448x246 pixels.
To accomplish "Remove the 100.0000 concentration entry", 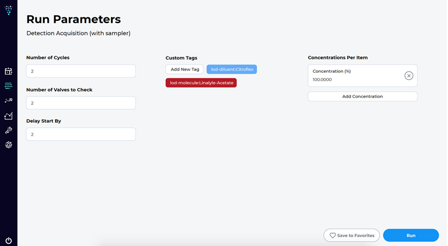I will 409,76.
